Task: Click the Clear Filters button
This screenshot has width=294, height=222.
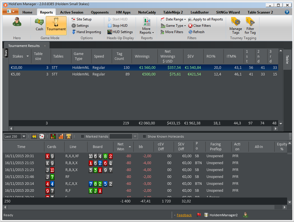Action: (x=200, y=26)
